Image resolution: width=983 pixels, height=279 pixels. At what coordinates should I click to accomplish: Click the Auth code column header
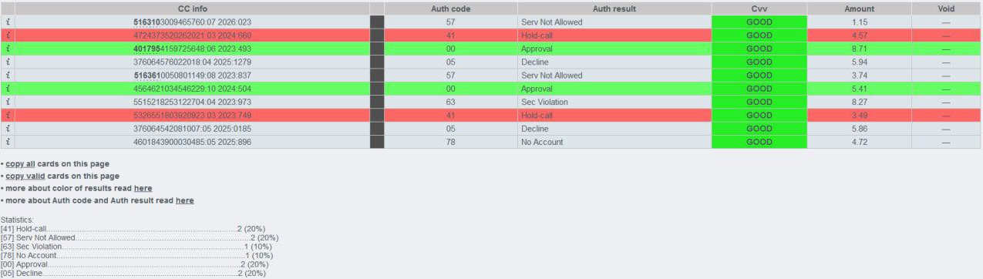pyautogui.click(x=451, y=8)
